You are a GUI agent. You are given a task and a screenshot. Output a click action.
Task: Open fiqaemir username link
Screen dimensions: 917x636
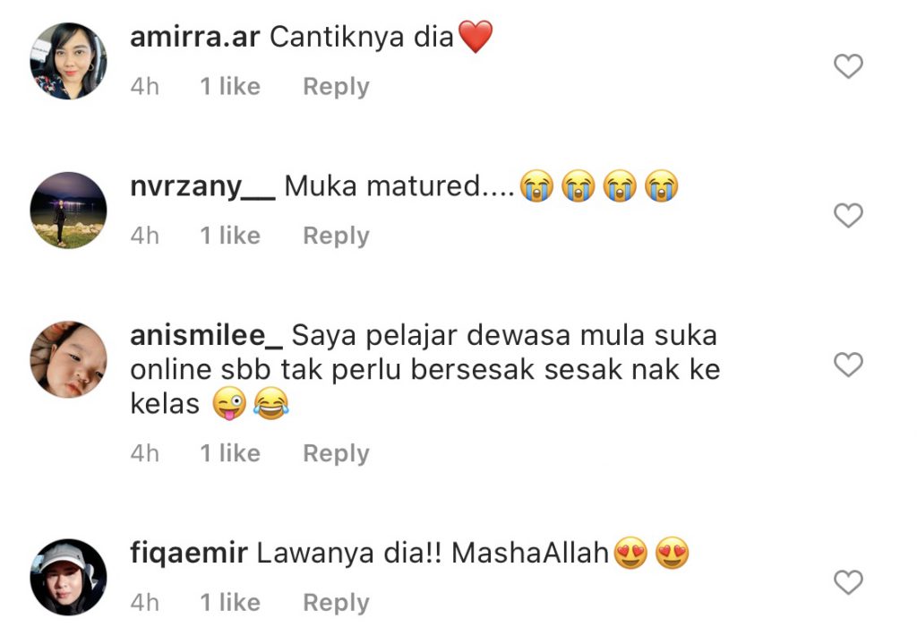tap(189, 554)
